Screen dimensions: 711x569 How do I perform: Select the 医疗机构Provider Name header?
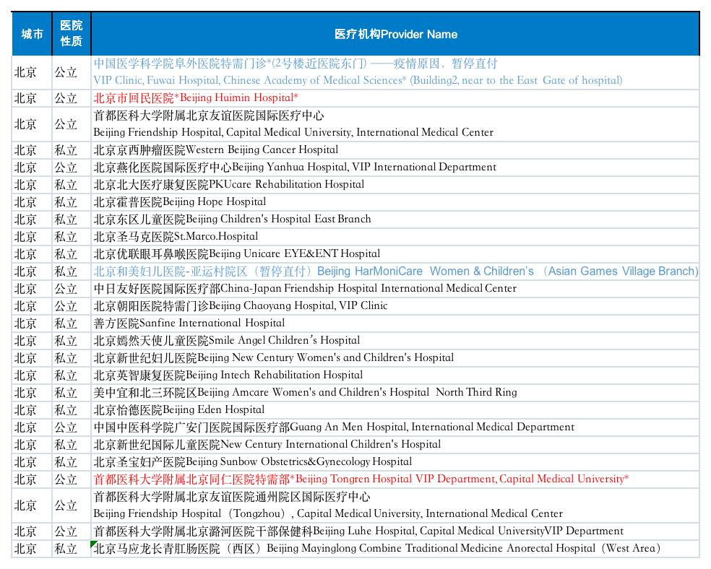point(395,34)
